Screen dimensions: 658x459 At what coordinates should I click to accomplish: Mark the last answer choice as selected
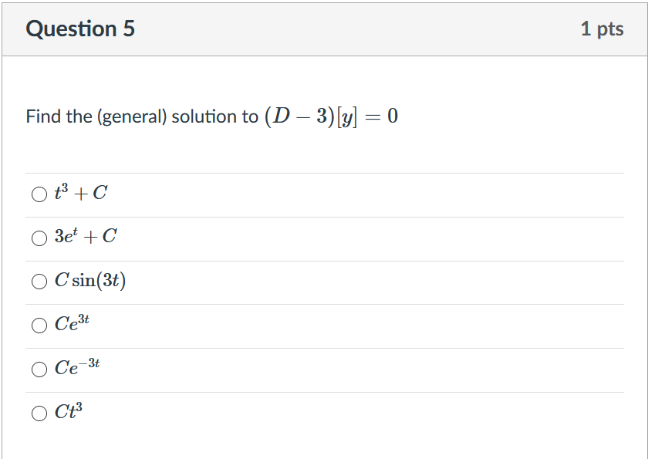[39, 413]
